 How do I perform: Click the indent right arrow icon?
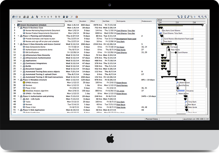coord(45,17)
